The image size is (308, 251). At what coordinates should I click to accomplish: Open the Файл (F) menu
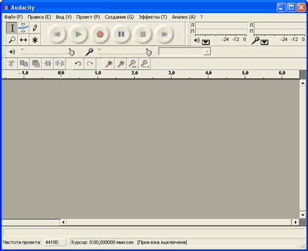14,17
